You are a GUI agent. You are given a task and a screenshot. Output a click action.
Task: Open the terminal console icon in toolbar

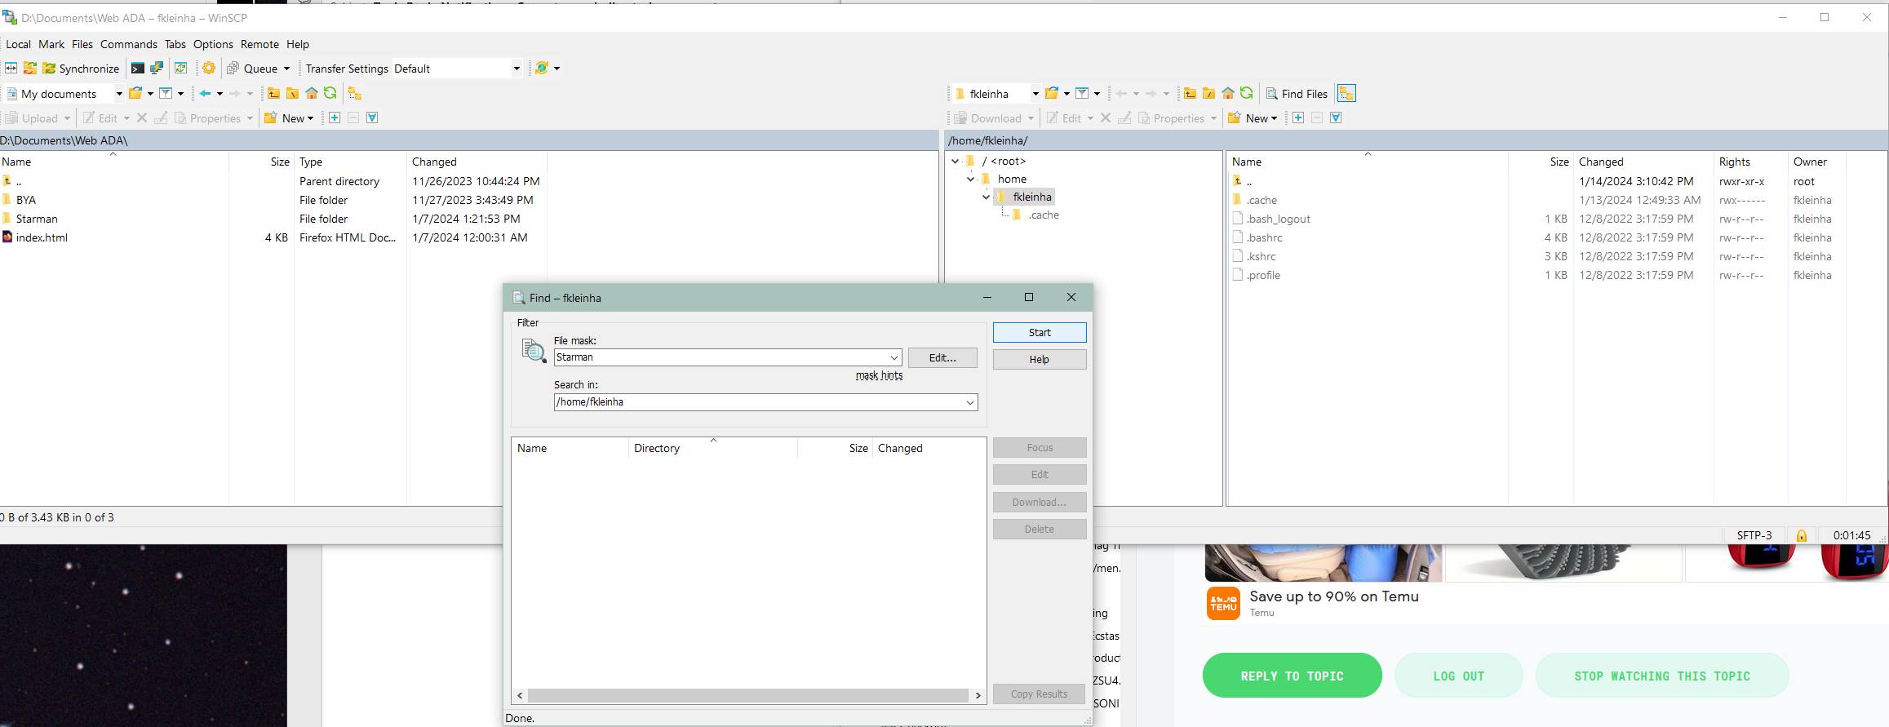pos(138,69)
